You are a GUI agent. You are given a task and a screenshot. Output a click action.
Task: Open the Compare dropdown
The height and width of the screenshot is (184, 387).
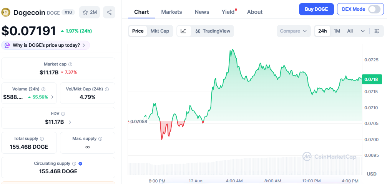(x=294, y=31)
